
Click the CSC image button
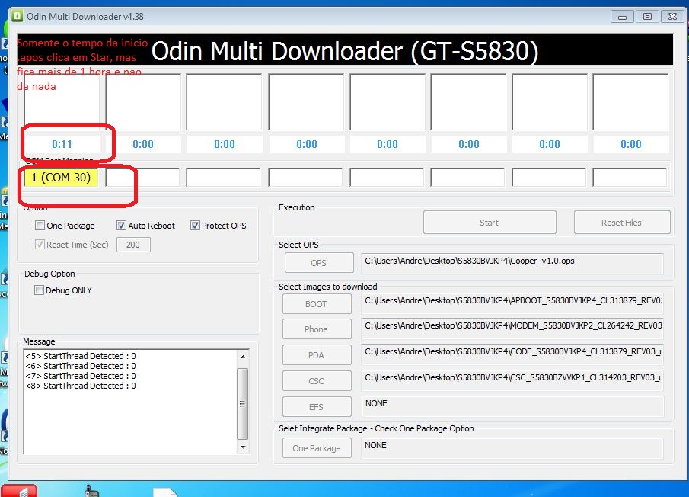(317, 381)
